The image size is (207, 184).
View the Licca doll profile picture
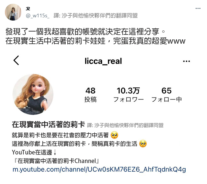tap(33, 94)
